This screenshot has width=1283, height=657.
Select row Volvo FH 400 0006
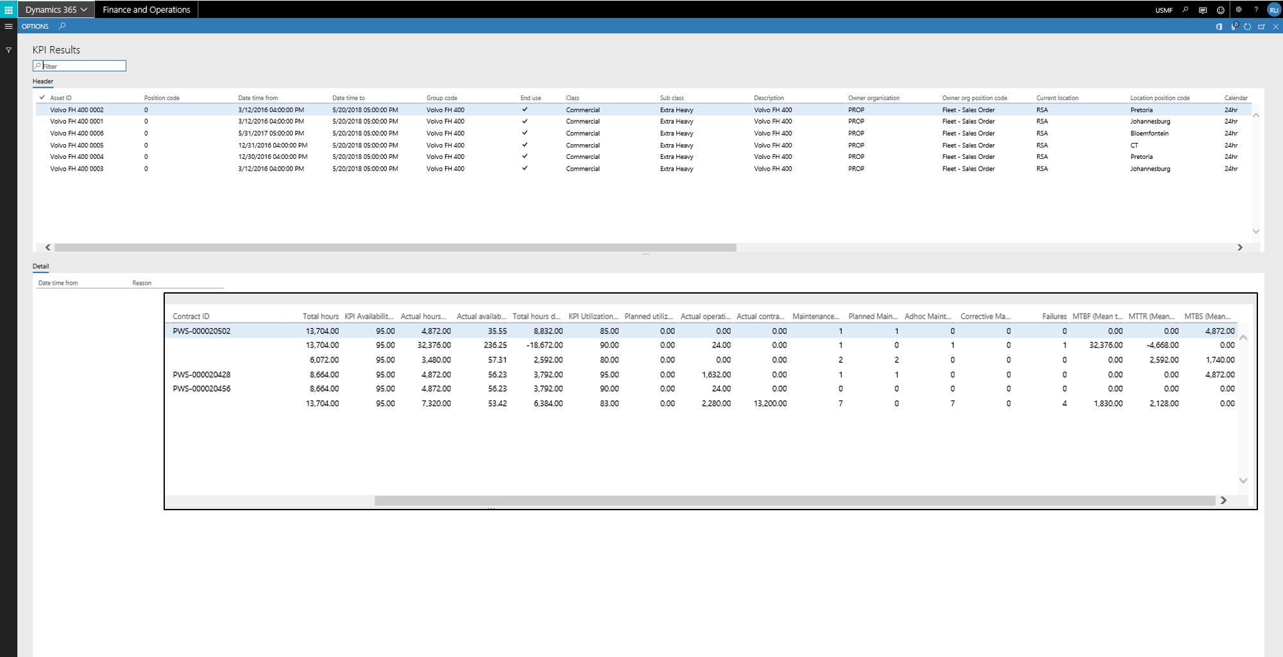[643, 133]
